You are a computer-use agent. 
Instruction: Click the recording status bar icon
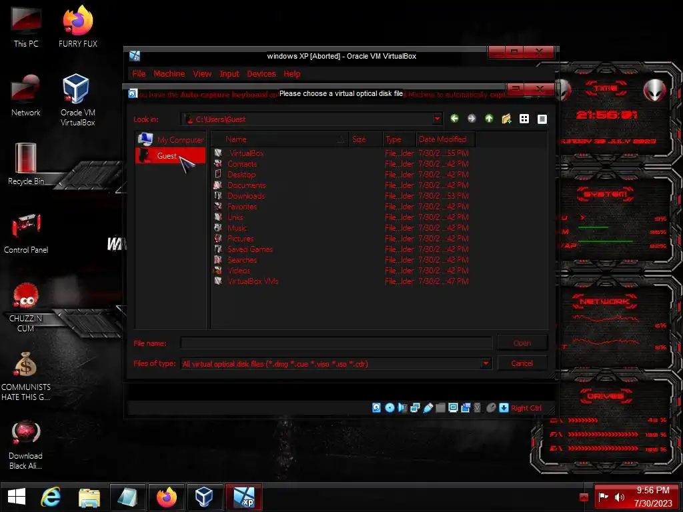[x=466, y=407]
